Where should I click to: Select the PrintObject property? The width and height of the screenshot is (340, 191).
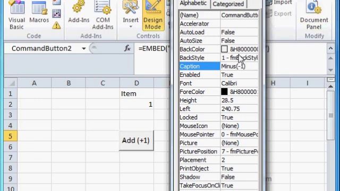tap(219, 168)
